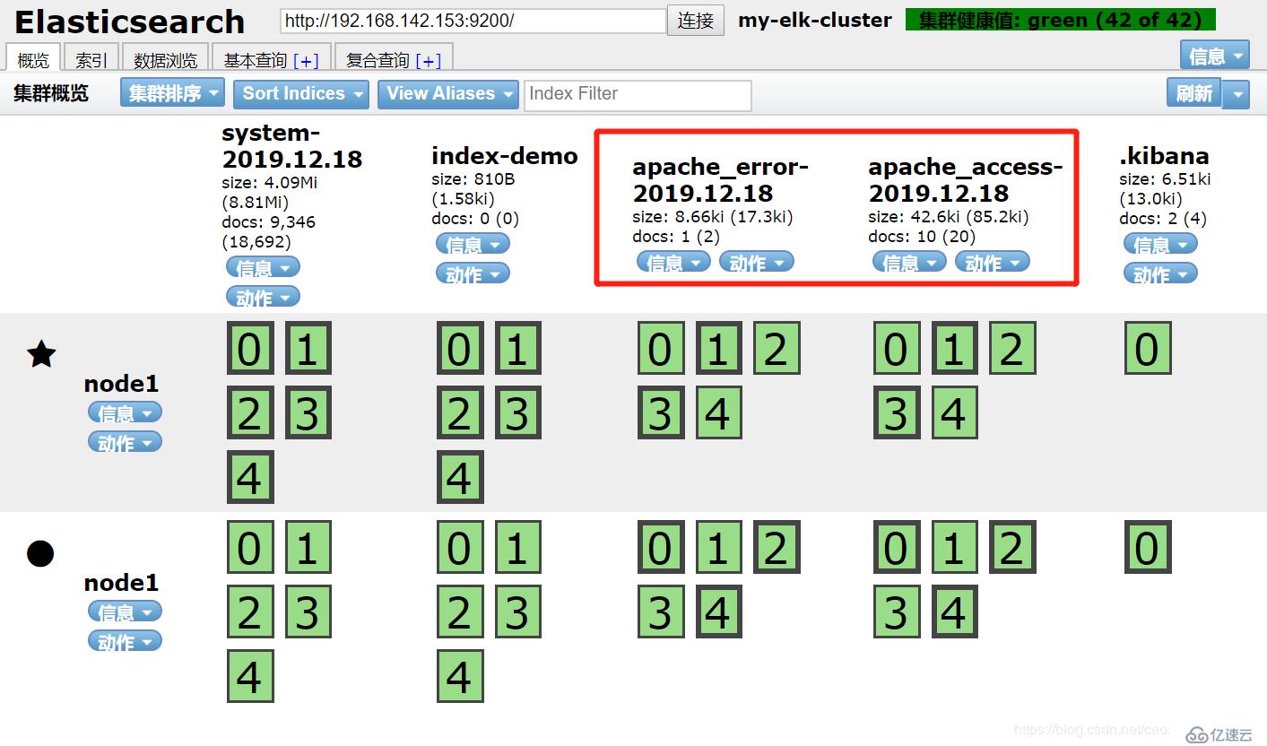Open the 数据浏览 tab

(x=165, y=59)
